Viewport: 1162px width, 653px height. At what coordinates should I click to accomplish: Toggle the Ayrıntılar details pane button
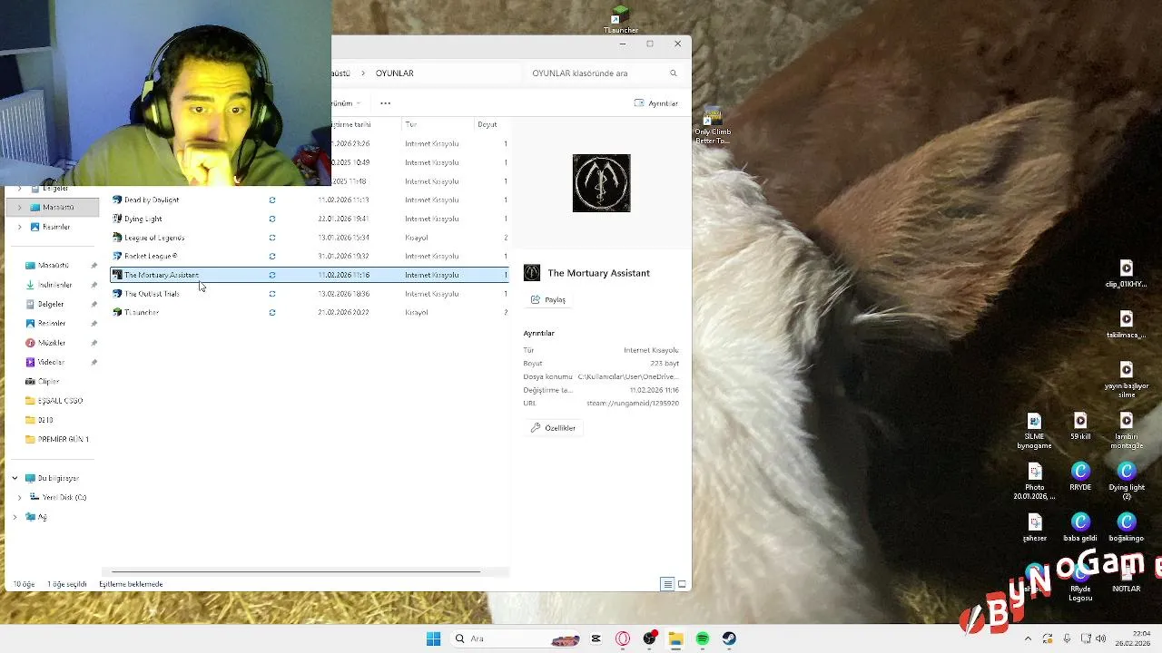pyautogui.click(x=656, y=103)
